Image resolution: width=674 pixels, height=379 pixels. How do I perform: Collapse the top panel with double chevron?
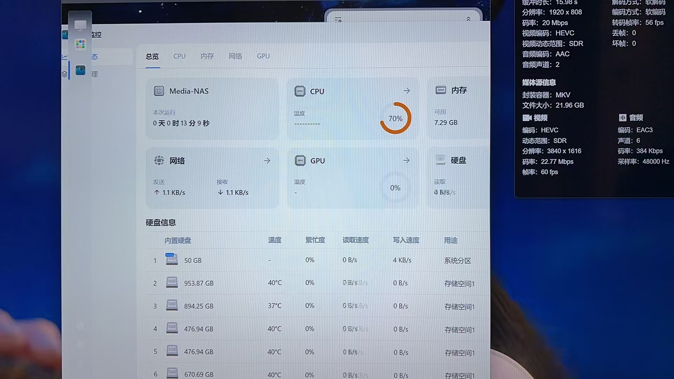(x=468, y=19)
